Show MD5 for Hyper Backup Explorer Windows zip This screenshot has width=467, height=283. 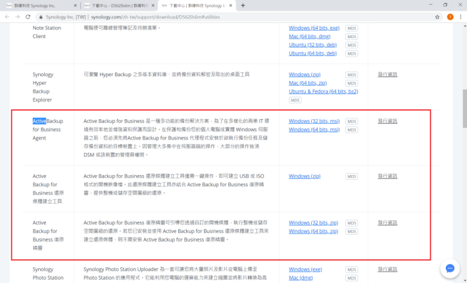click(351, 75)
